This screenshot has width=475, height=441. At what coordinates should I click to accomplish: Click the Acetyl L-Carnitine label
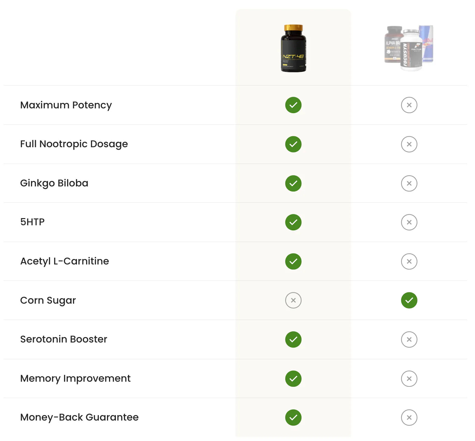[x=65, y=261]
